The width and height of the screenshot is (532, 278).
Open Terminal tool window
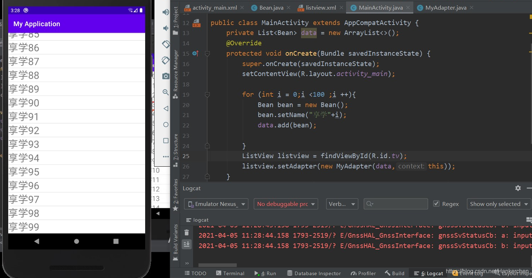tap(230, 273)
